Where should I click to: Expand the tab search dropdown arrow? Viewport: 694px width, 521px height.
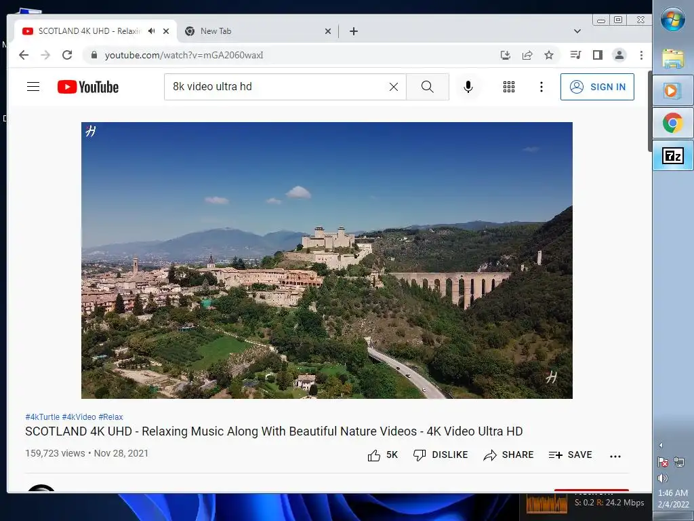pyautogui.click(x=577, y=31)
